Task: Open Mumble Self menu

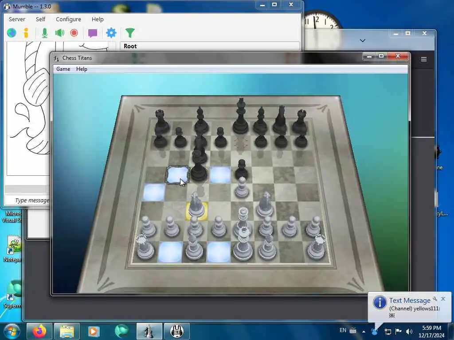Action: (40, 19)
